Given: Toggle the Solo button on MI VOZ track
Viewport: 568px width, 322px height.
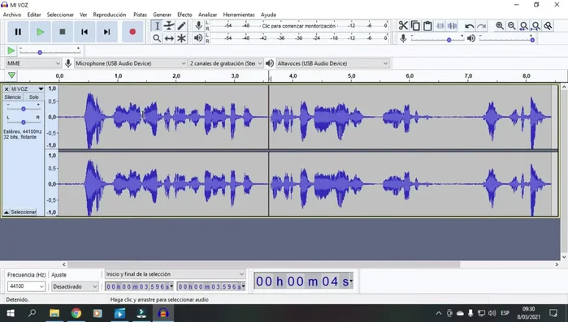Looking at the screenshot, I should pos(33,97).
